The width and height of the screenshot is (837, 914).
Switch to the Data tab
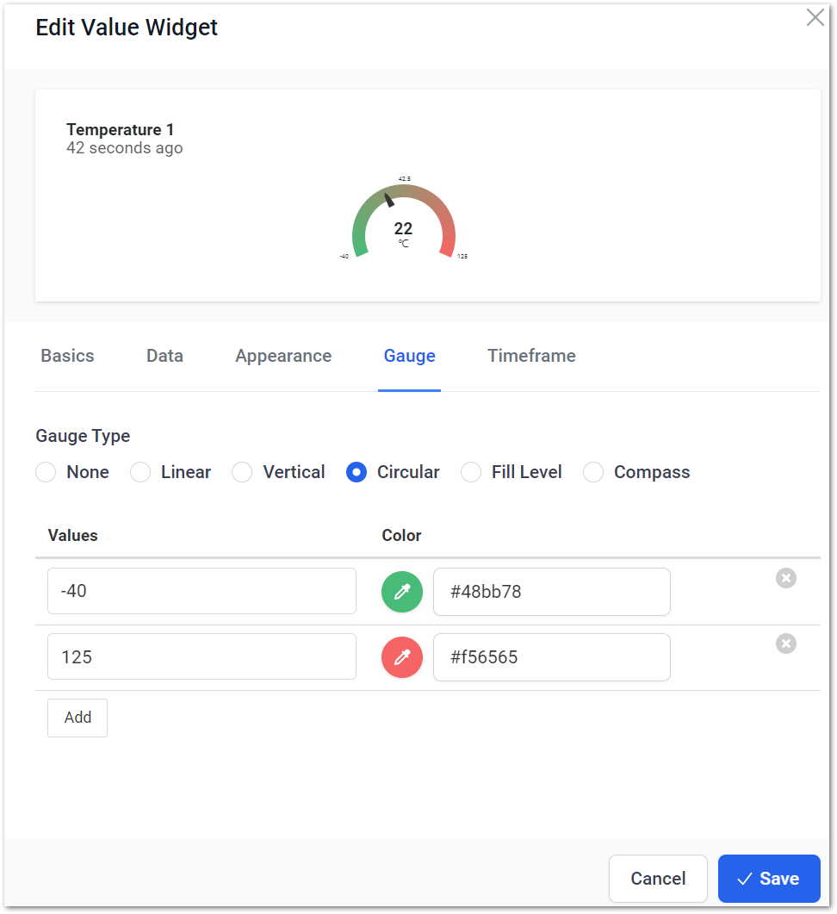165,356
